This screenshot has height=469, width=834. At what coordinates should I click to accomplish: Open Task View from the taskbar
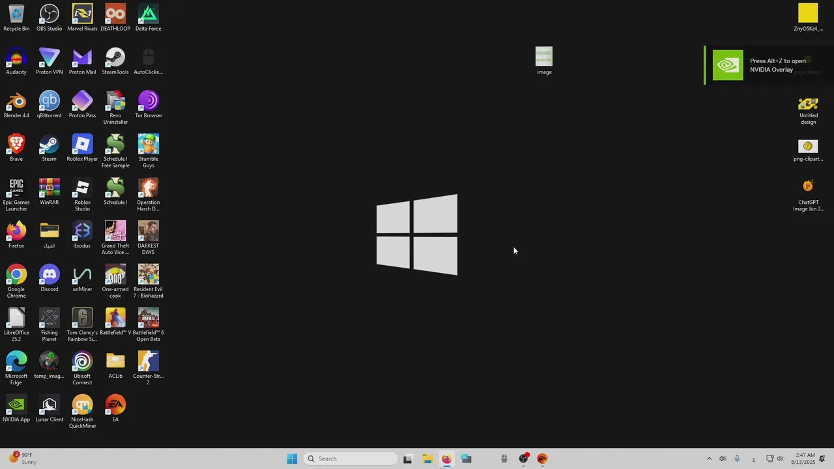tap(408, 459)
